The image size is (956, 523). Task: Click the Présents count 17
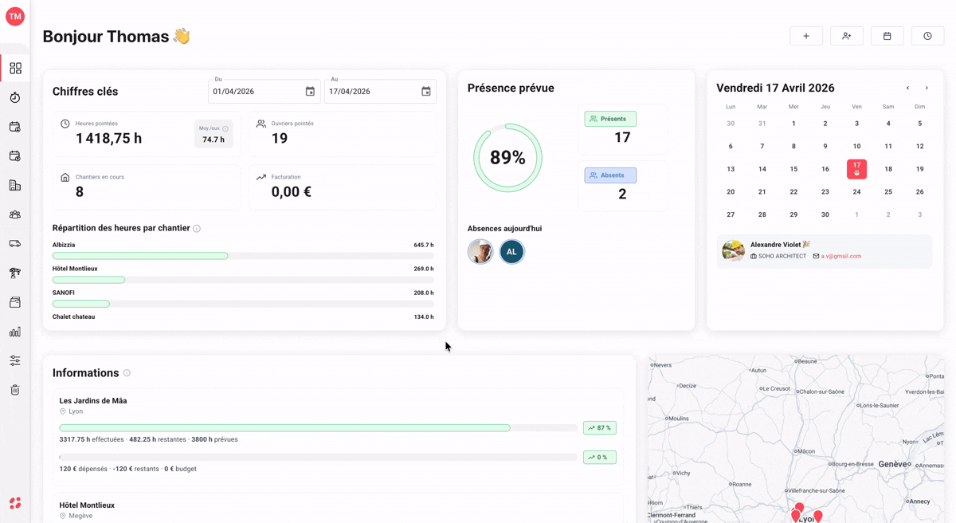[x=622, y=138]
